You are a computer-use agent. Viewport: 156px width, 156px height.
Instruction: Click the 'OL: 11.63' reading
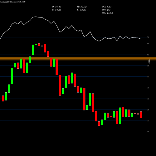[x=107, y=13]
